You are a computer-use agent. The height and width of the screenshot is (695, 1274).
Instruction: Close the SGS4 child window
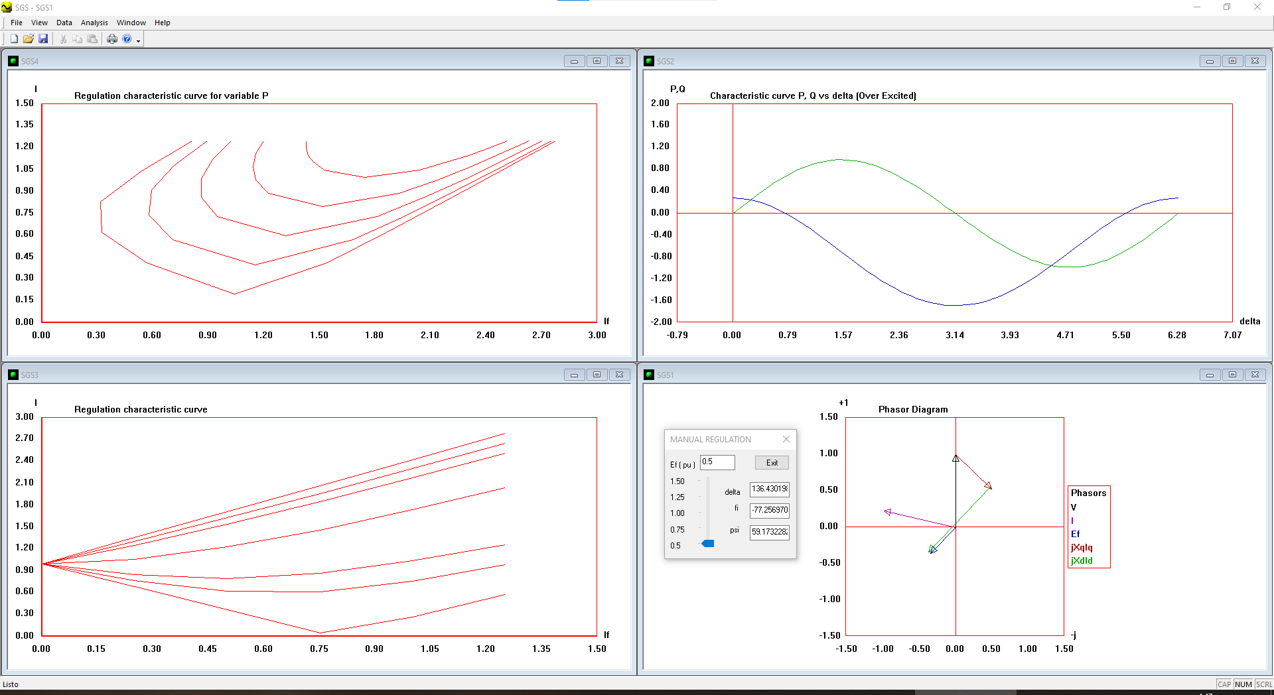click(619, 61)
